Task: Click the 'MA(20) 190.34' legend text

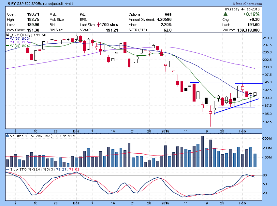Action: pos(20,39)
